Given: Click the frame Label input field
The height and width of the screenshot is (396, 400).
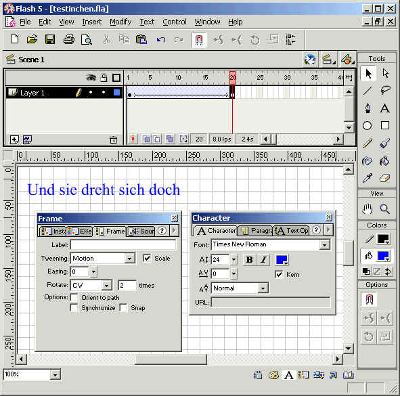Looking at the screenshot, I should 123,245.
